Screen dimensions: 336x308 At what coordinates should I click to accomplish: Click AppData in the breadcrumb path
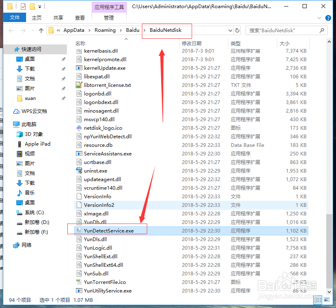pos(74,30)
